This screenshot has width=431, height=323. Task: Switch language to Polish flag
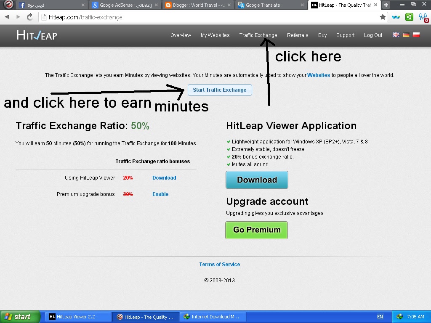[x=416, y=35]
